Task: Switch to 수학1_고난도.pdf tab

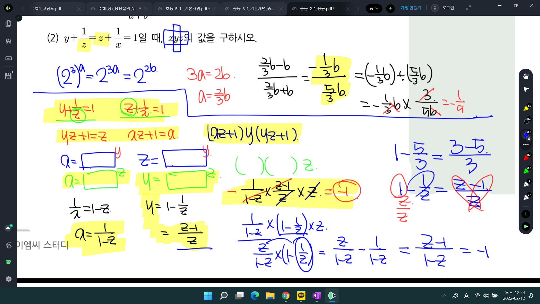Action: [46, 9]
